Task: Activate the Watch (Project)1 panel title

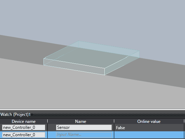Action: coord(15,114)
